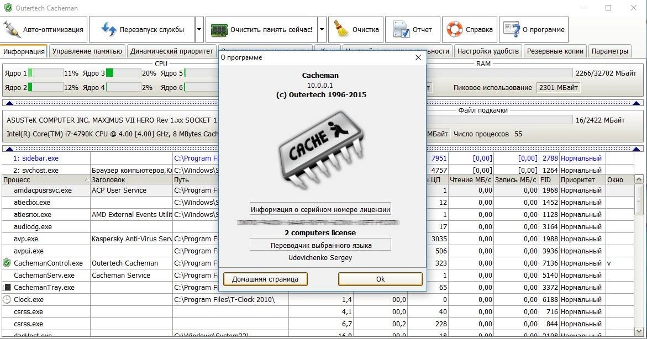Sort by the Запись МБ/с column header

[x=516, y=180]
